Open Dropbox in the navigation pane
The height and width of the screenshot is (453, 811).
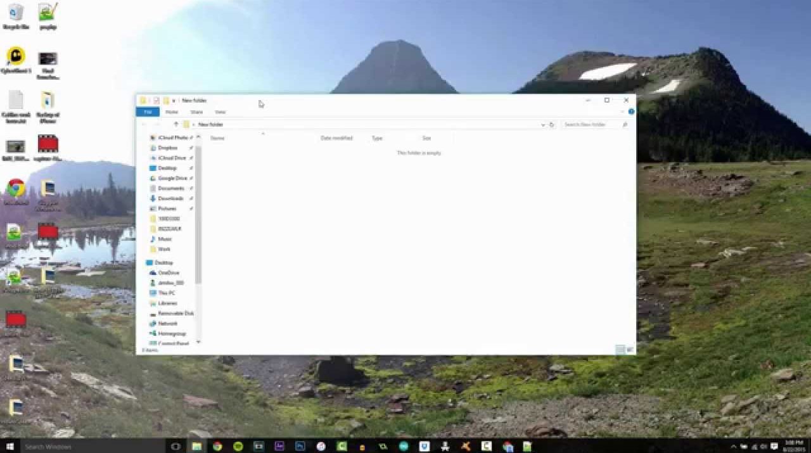(167, 148)
